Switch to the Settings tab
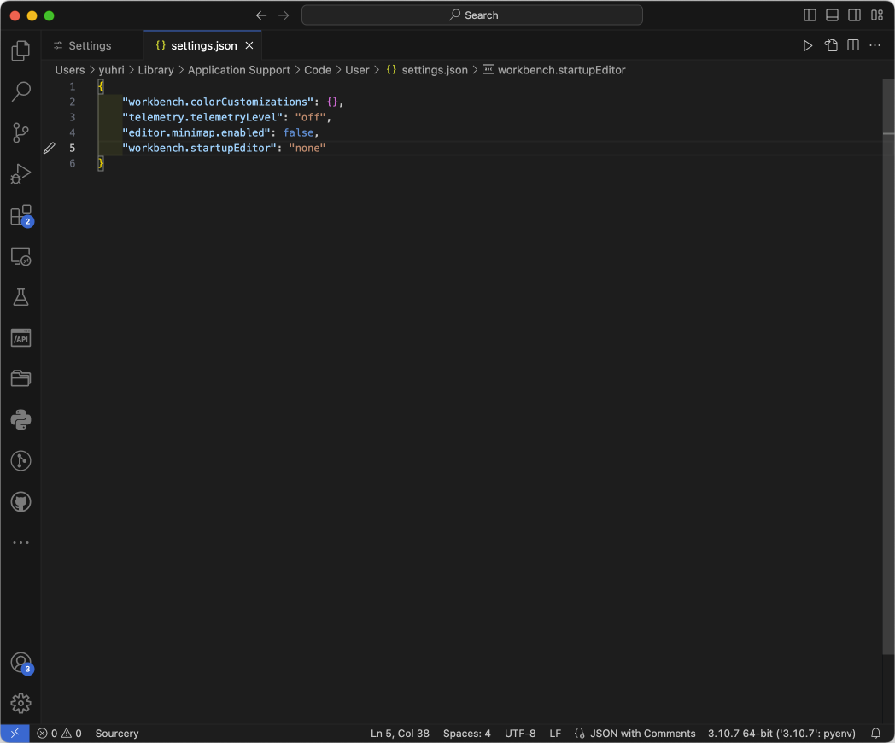Image resolution: width=895 pixels, height=743 pixels. pyautogui.click(x=92, y=45)
